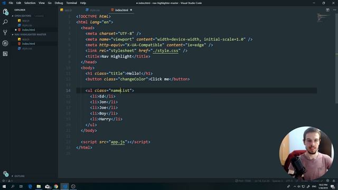338x190 pixels.
Task: Click the VS Code taskbar icon
Action: pyautogui.click(x=64, y=186)
